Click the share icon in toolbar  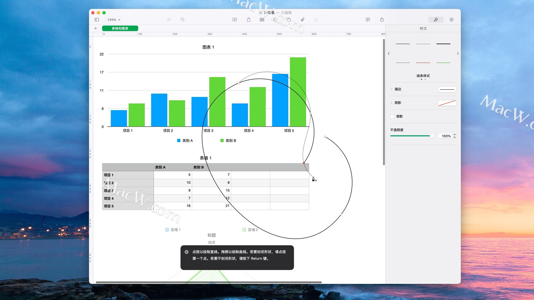coord(382,20)
